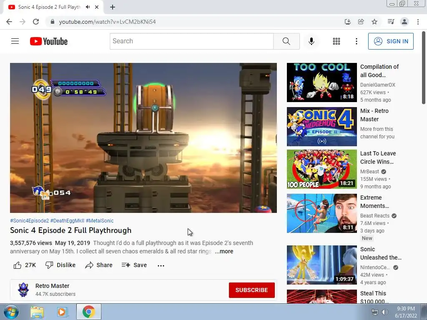Open Extreme Moments Beast Reacts thumbnail

pyautogui.click(x=322, y=213)
